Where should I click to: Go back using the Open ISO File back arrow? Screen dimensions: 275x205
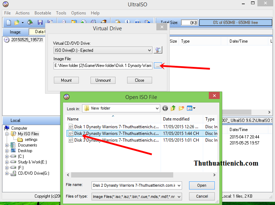pyautogui.click(x=165, y=108)
